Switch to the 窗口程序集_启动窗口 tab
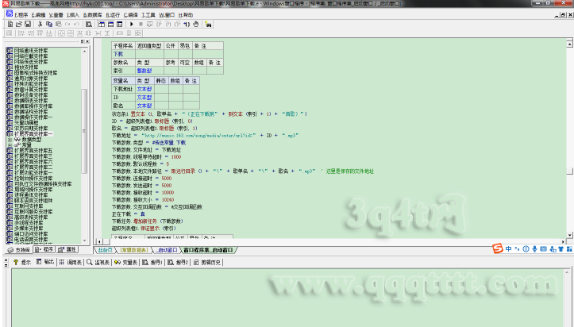The width and height of the screenshot is (574, 327). point(208,250)
